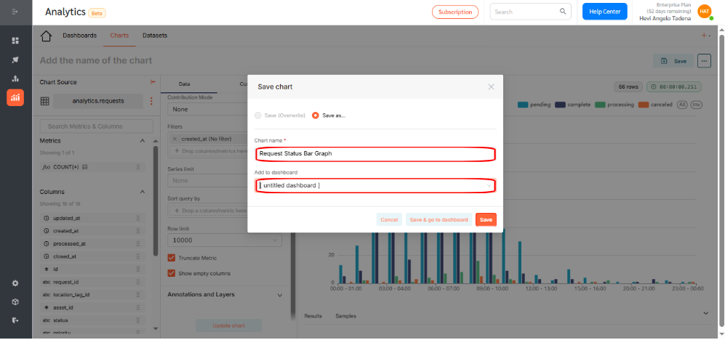Select the Save as... radio option
This screenshot has width=725, height=340.
tap(315, 115)
